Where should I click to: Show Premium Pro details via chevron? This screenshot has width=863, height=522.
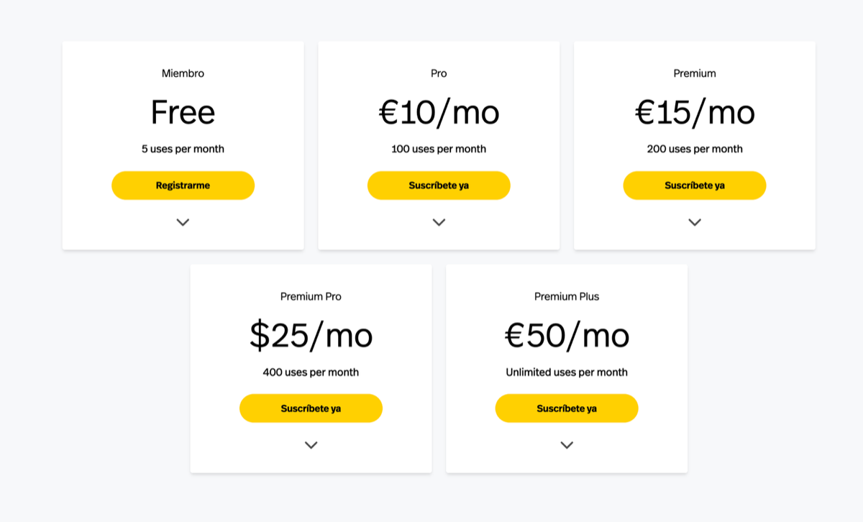click(311, 445)
